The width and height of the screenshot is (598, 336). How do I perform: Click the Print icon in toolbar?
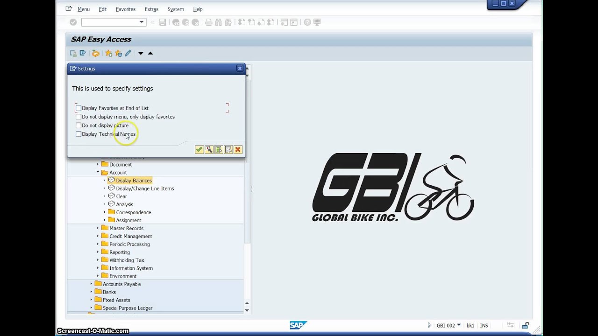click(208, 22)
